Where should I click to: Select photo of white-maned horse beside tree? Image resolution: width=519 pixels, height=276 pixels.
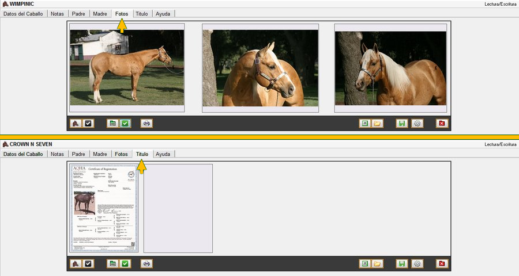390,68
